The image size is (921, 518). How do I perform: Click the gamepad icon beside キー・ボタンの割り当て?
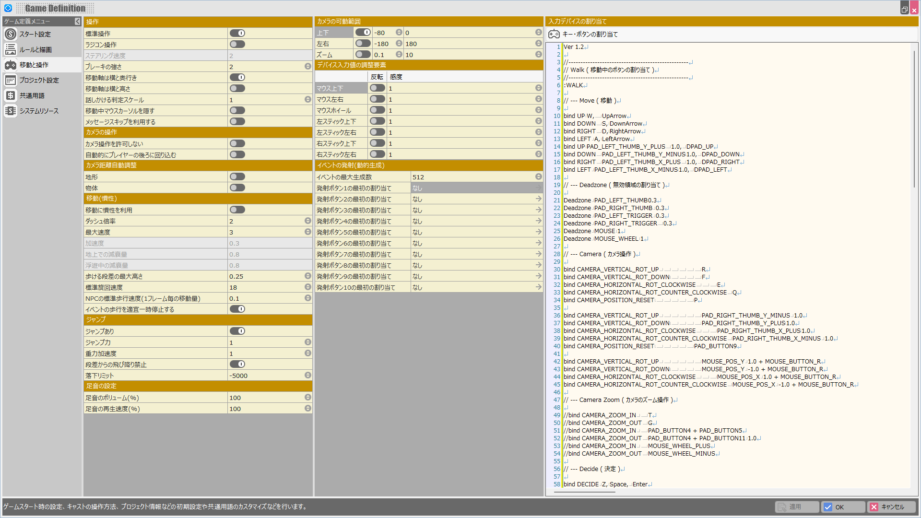coord(554,34)
